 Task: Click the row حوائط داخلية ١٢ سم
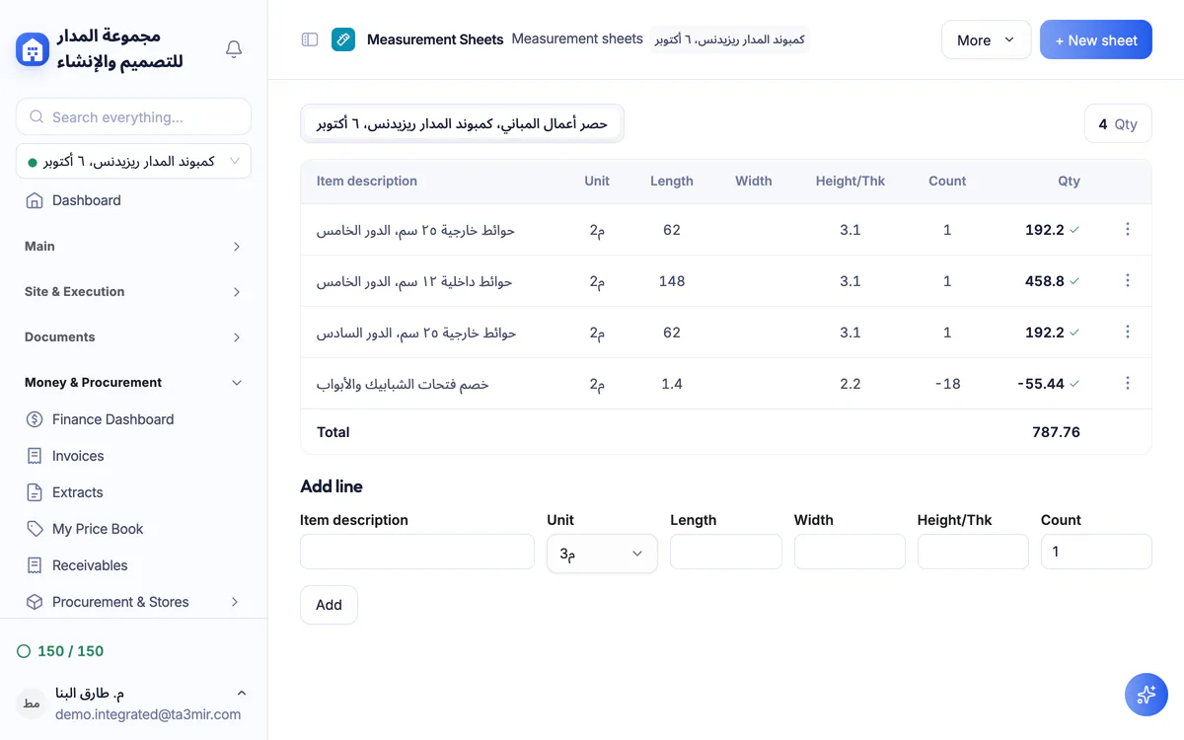[x=726, y=281]
